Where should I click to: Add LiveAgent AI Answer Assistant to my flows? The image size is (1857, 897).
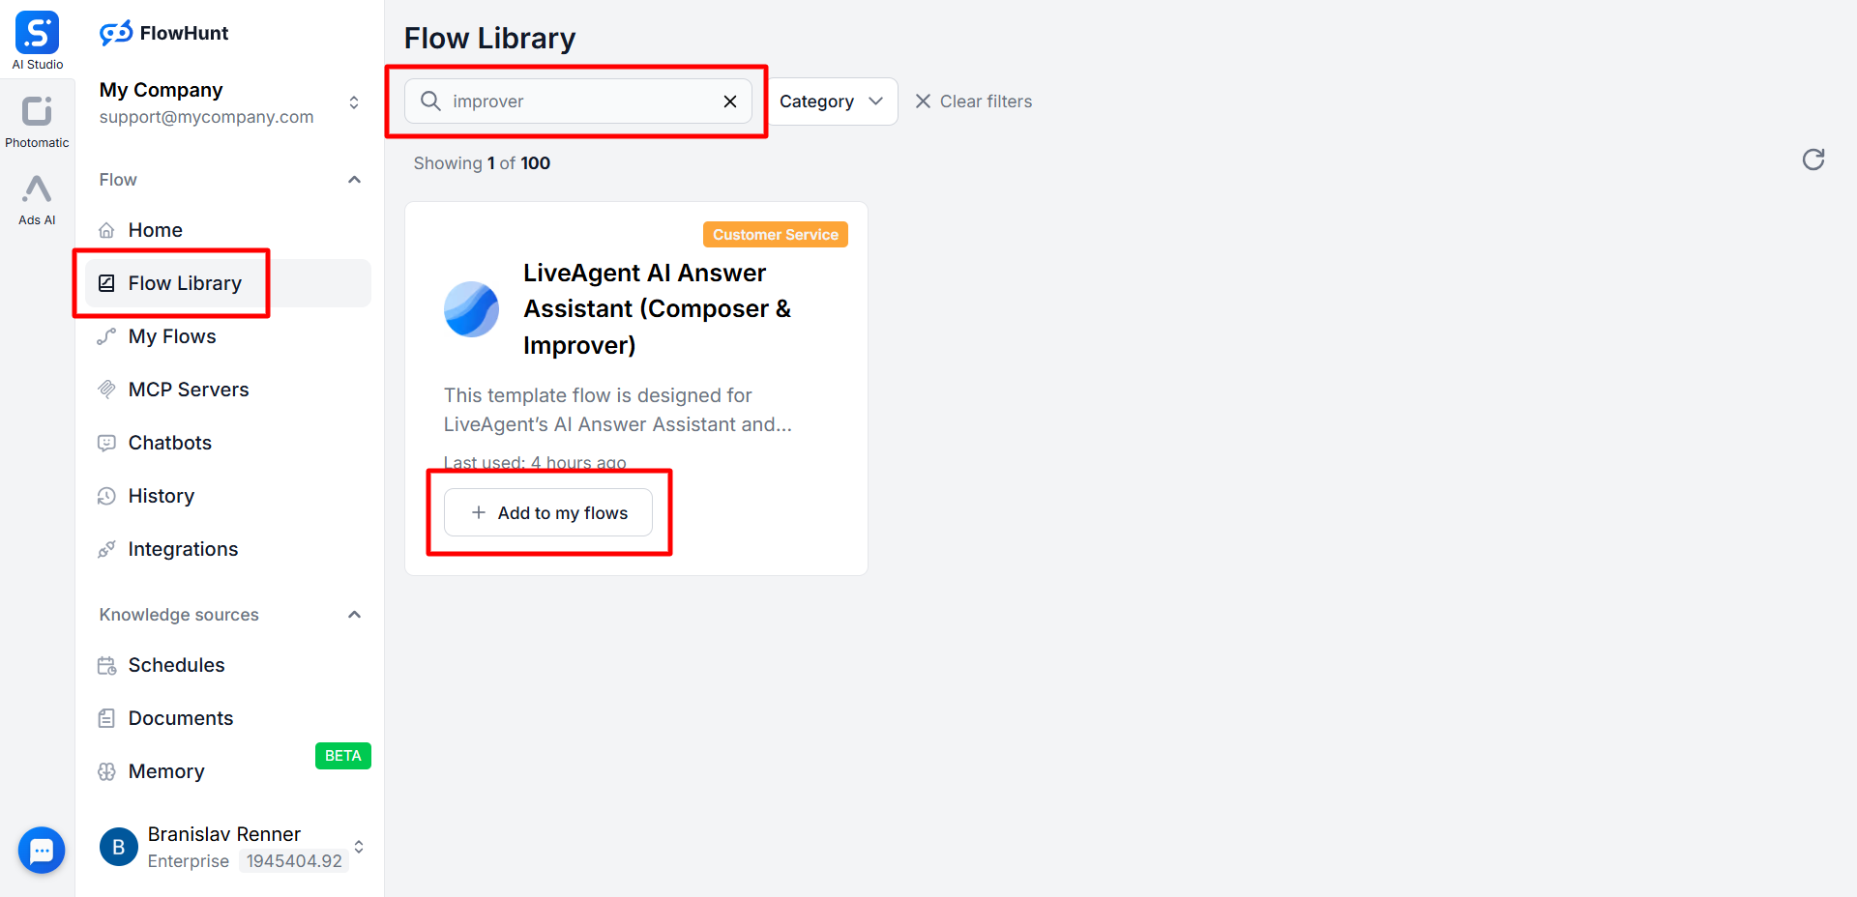coord(547,512)
